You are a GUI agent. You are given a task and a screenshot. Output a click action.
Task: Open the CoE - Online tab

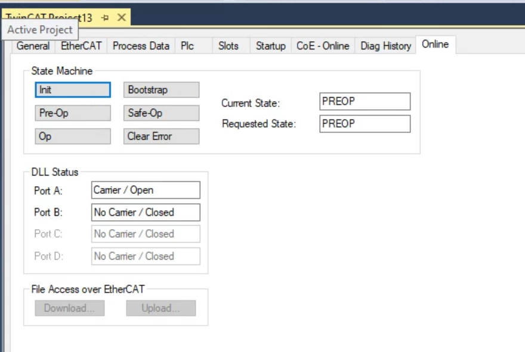click(323, 46)
